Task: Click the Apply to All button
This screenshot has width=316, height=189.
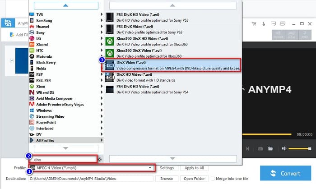Action: (195, 168)
